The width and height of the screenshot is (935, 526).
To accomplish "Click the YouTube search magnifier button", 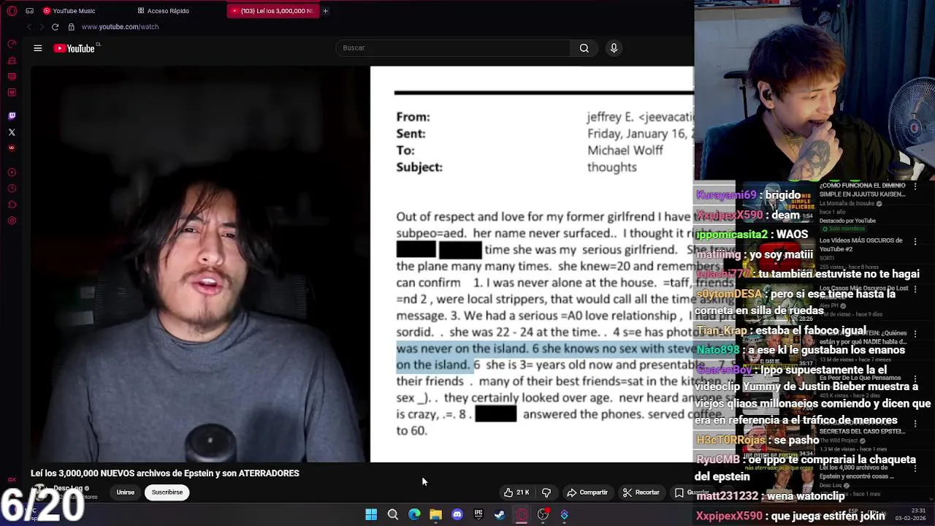I will pyautogui.click(x=584, y=48).
